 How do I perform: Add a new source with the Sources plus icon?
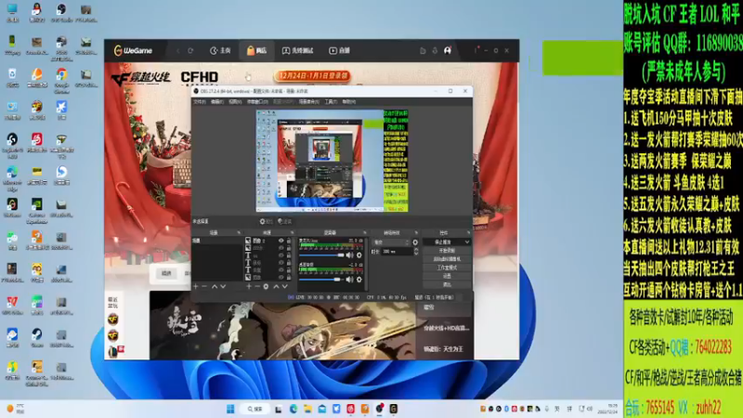(249, 286)
